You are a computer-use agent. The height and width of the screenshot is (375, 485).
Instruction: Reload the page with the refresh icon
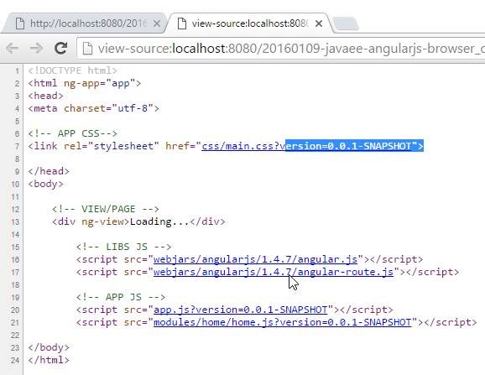pos(60,48)
